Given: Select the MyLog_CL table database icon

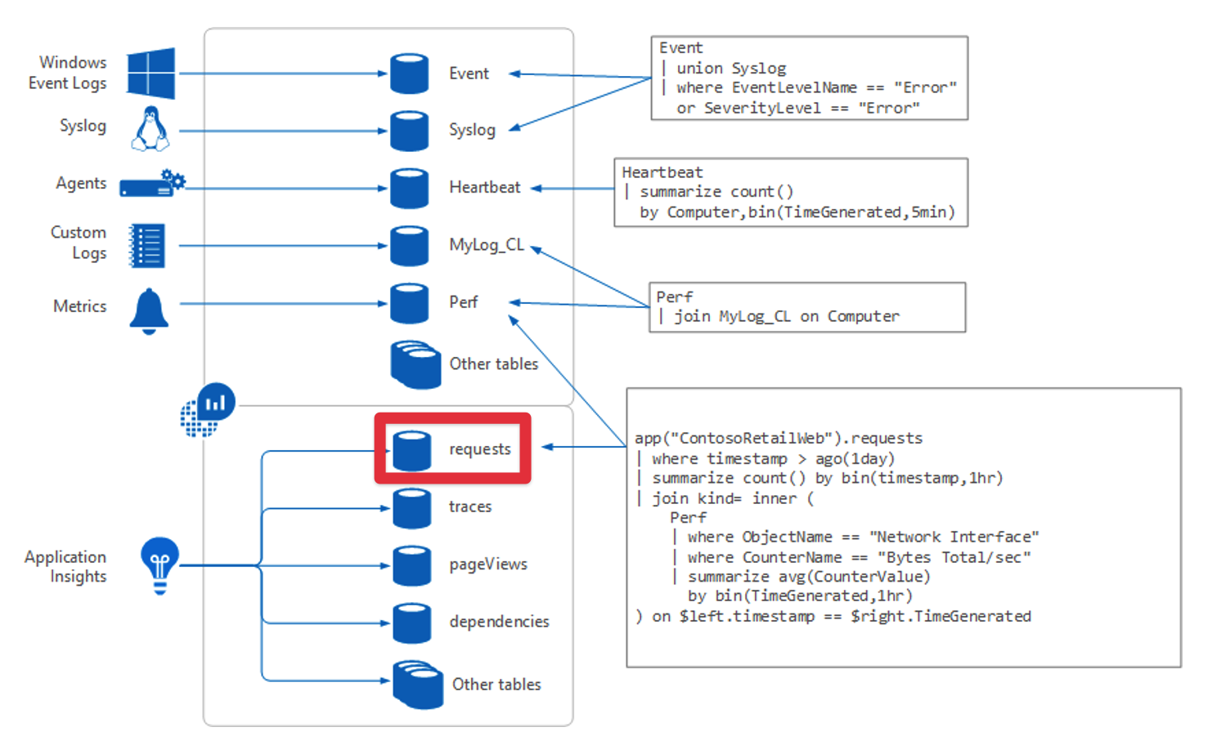Looking at the screenshot, I should pos(409,246).
